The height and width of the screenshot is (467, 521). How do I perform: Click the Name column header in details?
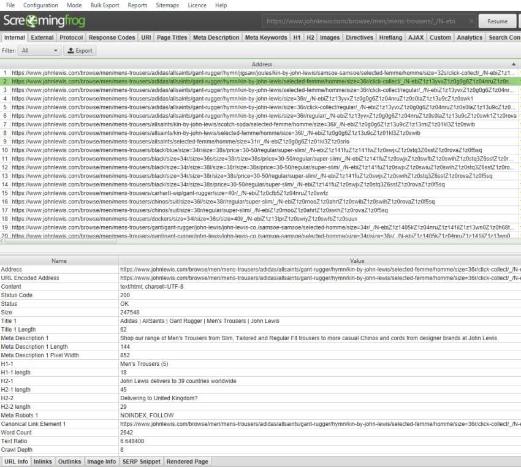tap(59, 260)
